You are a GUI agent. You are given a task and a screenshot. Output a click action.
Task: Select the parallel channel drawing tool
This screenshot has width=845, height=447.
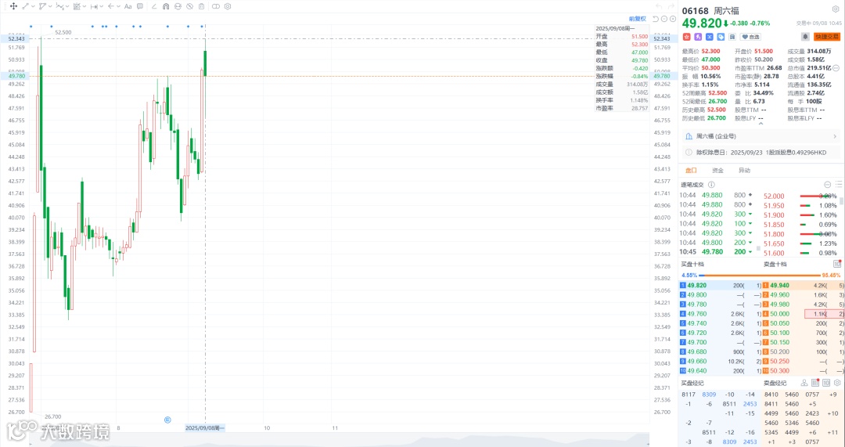tap(42, 6)
